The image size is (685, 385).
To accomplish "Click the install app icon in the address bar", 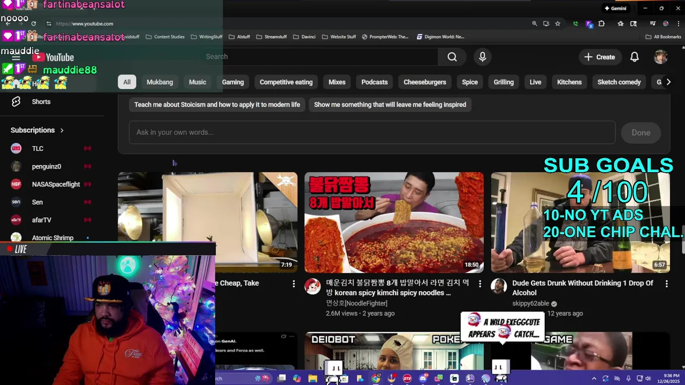I will 546,24.
